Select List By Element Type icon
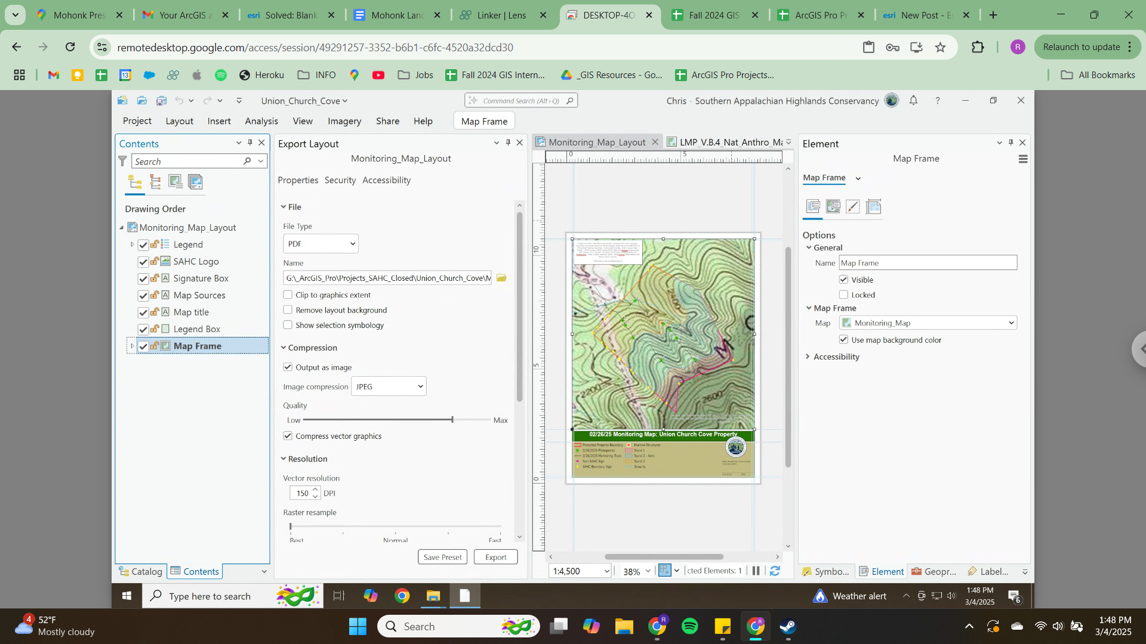This screenshot has width=1146, height=644. (x=155, y=182)
